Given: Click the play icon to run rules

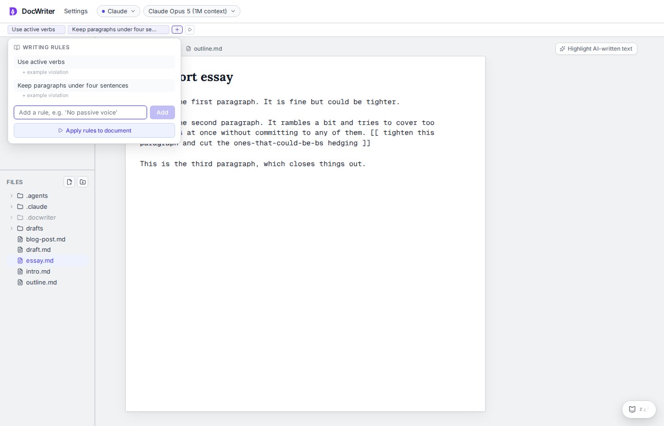Looking at the screenshot, I should pos(190,29).
